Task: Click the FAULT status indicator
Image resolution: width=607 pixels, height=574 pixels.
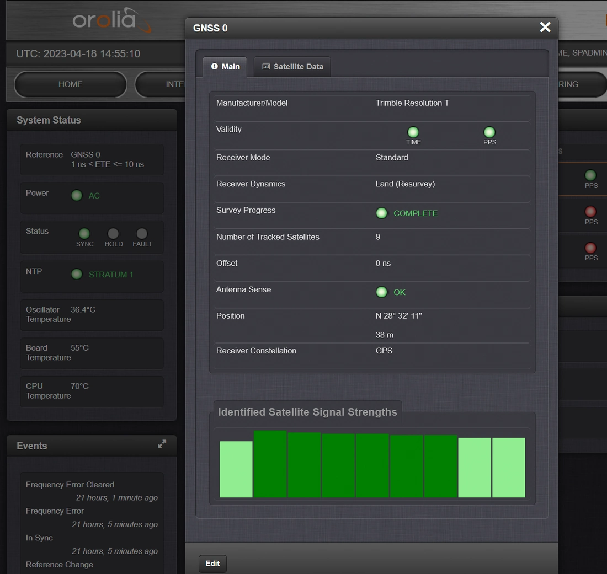Action: [142, 234]
